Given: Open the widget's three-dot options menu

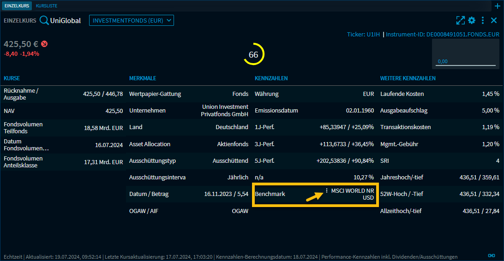Looking at the screenshot, I should coord(483,20).
